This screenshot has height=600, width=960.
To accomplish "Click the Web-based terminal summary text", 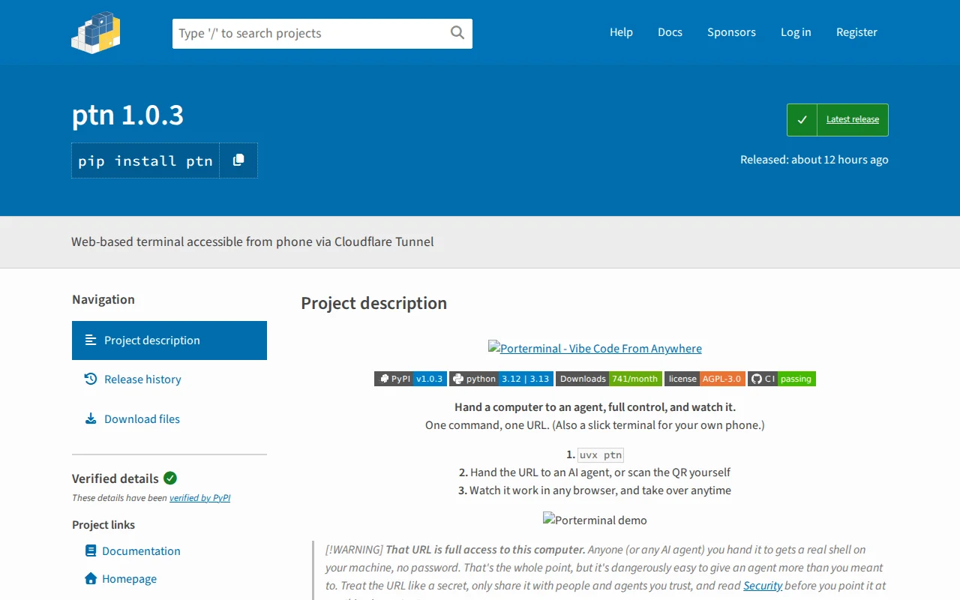I will tap(253, 241).
